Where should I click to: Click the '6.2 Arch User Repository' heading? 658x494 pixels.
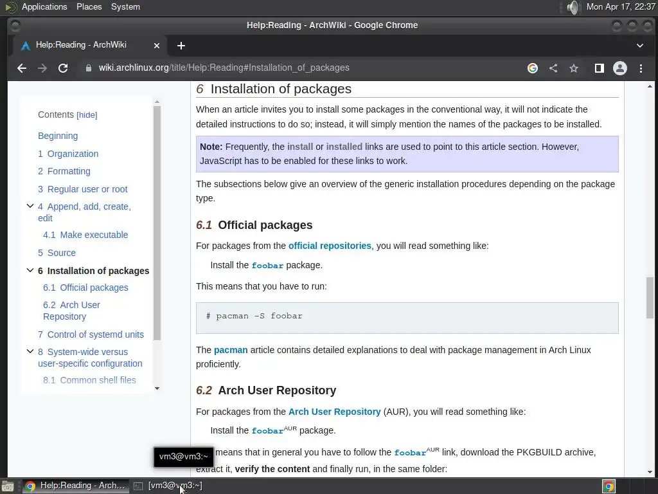point(266,390)
